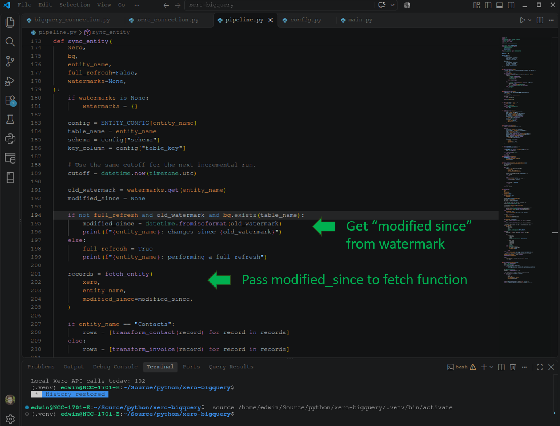The image size is (560, 426).
Task: Open the Customize Layout icon
Action: click(x=477, y=5)
